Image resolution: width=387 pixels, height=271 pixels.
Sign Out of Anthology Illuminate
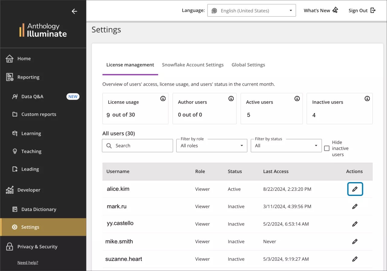[x=361, y=10]
